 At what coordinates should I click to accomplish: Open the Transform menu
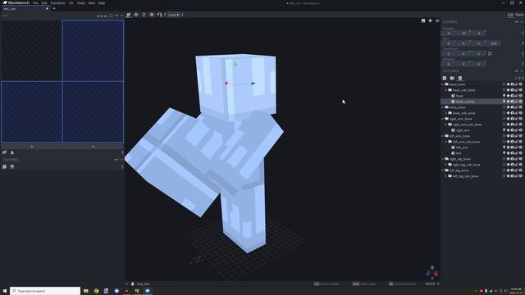pyautogui.click(x=58, y=3)
